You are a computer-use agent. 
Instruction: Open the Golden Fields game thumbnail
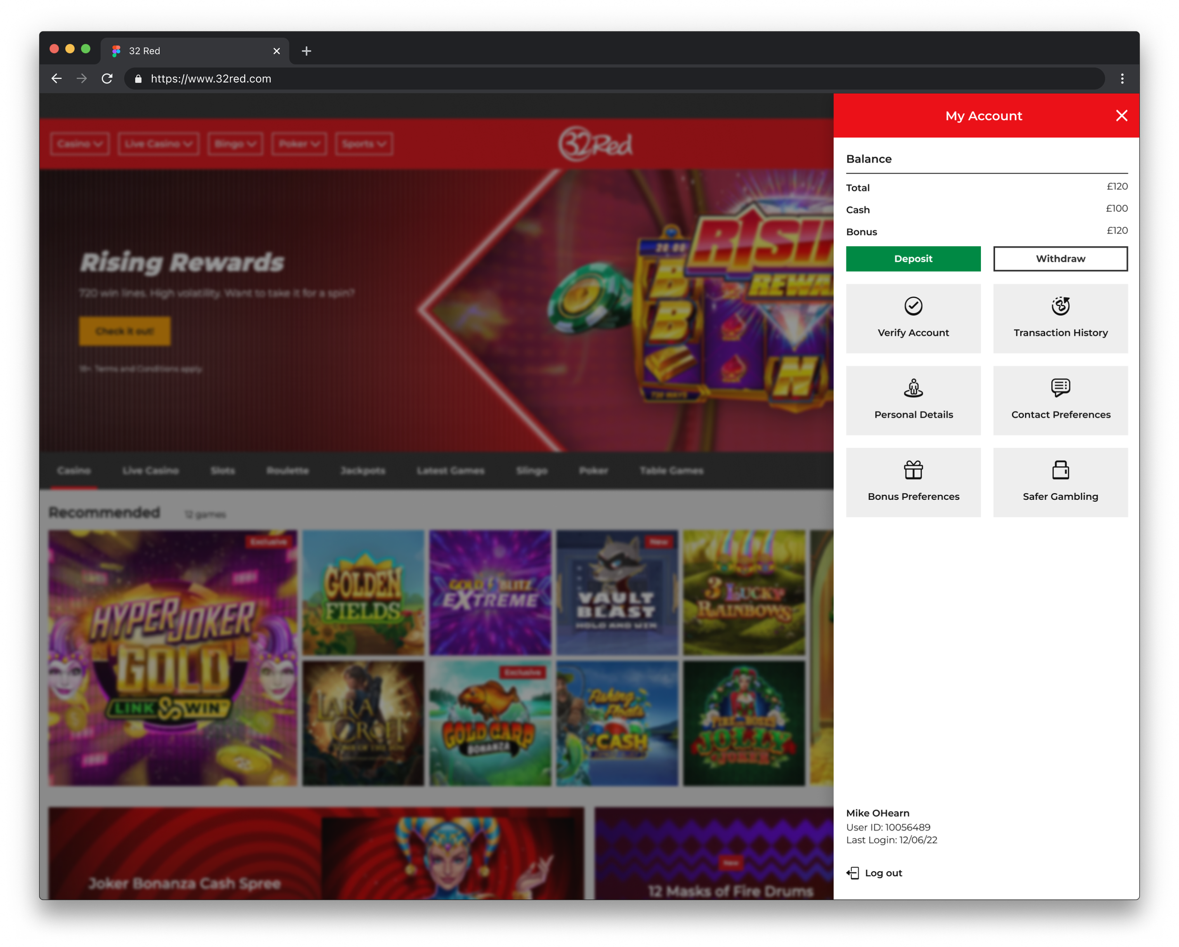click(363, 593)
